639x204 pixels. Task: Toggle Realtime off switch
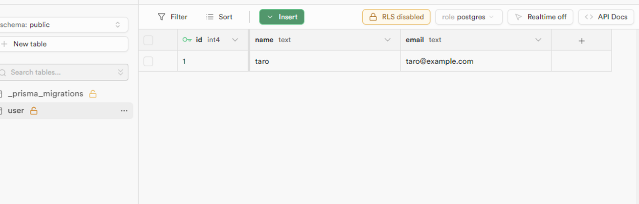pos(540,17)
